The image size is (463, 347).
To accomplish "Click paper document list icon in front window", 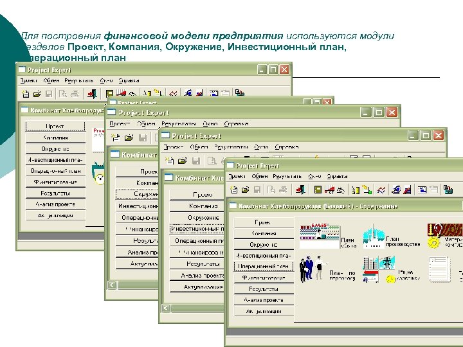I will [x=439, y=269].
